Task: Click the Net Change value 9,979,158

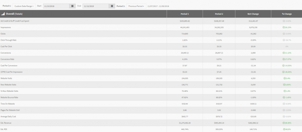Action: (253, 27)
